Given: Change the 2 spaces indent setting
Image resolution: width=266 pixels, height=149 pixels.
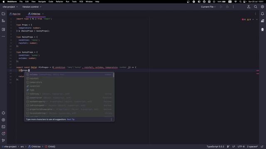Looking at the screenshot, I should click(252, 147).
